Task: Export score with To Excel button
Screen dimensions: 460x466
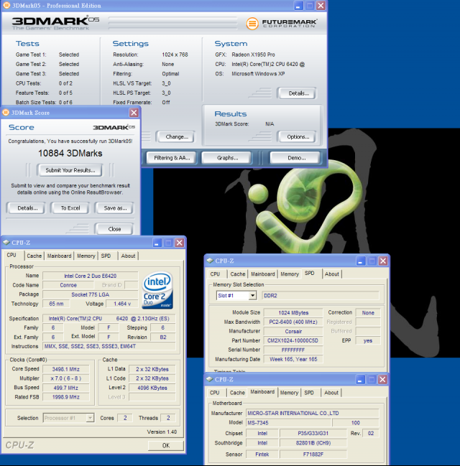Action: pyautogui.click(x=70, y=208)
